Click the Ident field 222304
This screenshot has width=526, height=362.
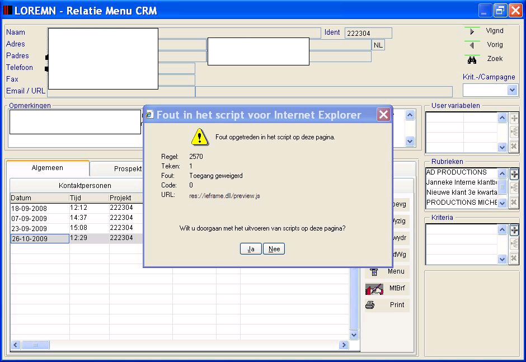(x=368, y=33)
